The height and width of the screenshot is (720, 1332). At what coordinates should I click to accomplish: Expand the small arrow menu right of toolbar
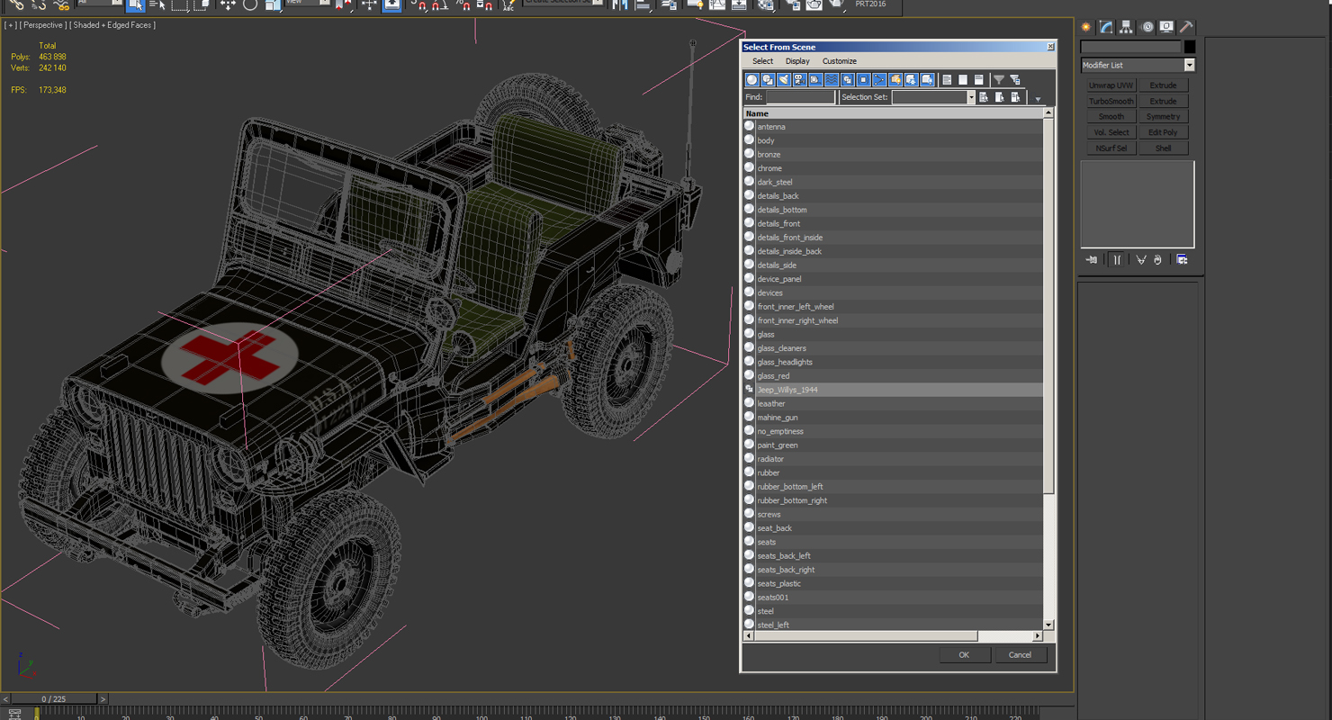click(x=1038, y=99)
